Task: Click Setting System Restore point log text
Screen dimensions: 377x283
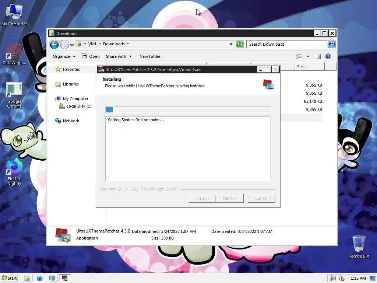Action: [x=135, y=120]
